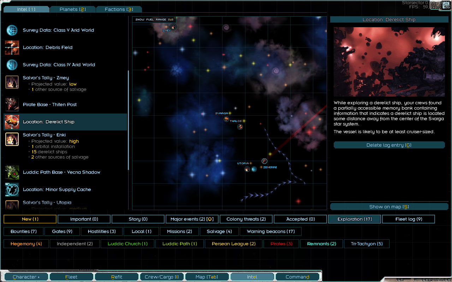The height and width of the screenshot is (282, 452).
Task: Toggle the Exploration (17) filter
Action: tap(355, 219)
